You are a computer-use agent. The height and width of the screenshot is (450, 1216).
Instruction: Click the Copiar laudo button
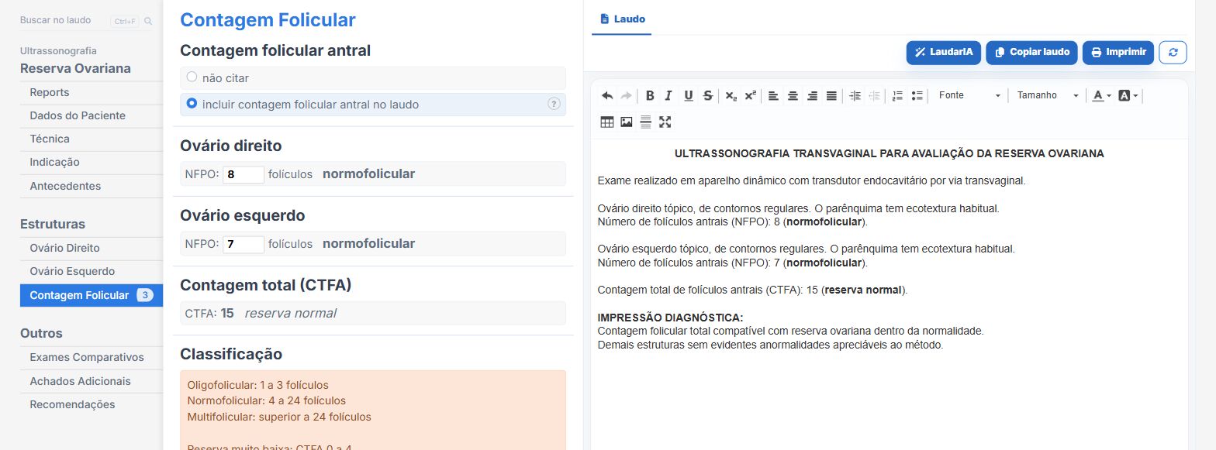click(x=1032, y=52)
